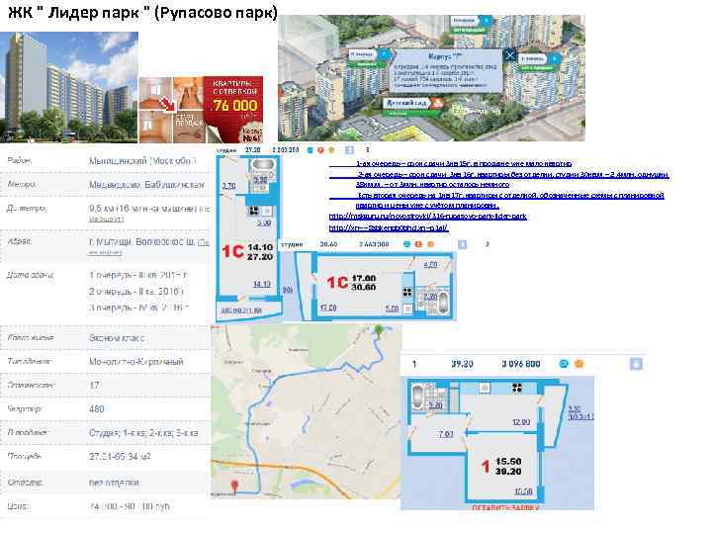Click orange round icon in 27.20 studio row

pyautogui.click(x=331, y=150)
